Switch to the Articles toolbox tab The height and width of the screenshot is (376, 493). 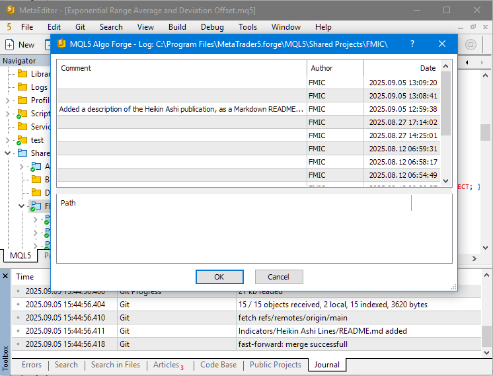pos(169,365)
